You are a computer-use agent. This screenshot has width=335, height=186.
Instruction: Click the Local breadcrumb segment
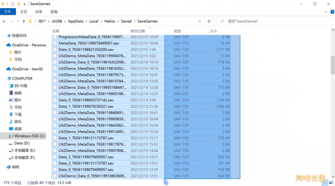coord(94,21)
